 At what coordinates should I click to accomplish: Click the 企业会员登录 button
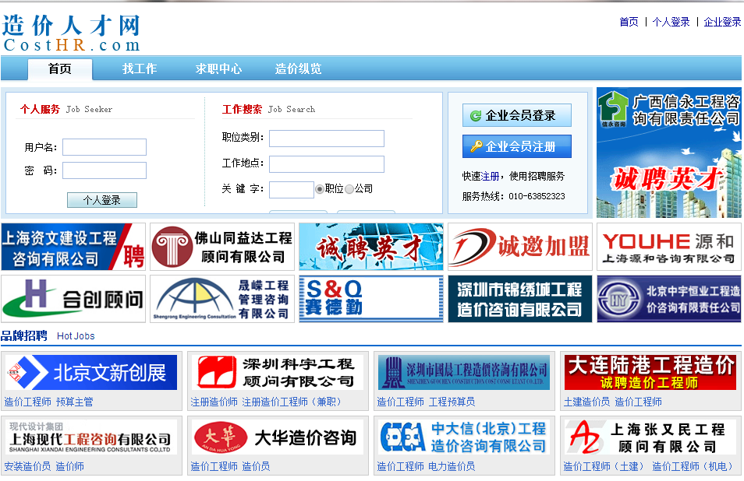pyautogui.click(x=517, y=115)
